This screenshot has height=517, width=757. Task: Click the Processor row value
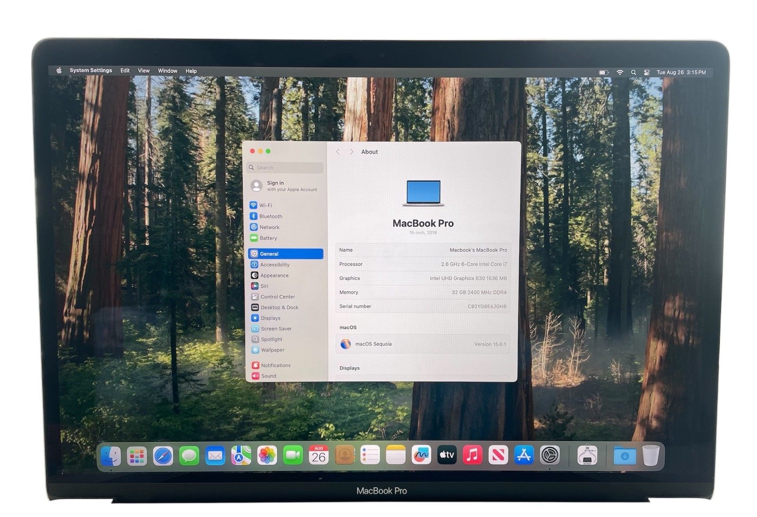(x=474, y=264)
